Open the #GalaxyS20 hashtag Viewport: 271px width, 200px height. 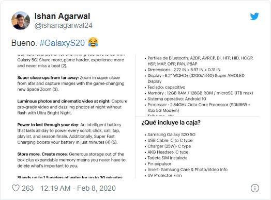tap(62, 43)
